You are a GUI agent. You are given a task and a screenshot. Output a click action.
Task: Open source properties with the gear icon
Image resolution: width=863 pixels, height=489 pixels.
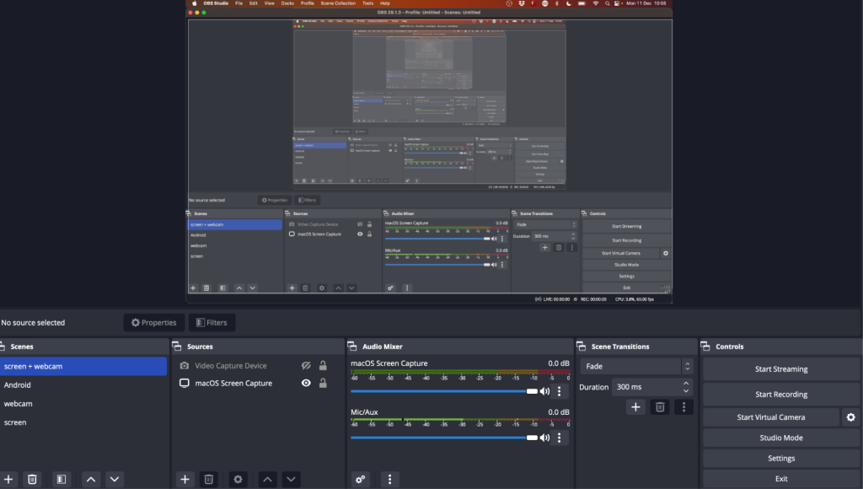[238, 479]
